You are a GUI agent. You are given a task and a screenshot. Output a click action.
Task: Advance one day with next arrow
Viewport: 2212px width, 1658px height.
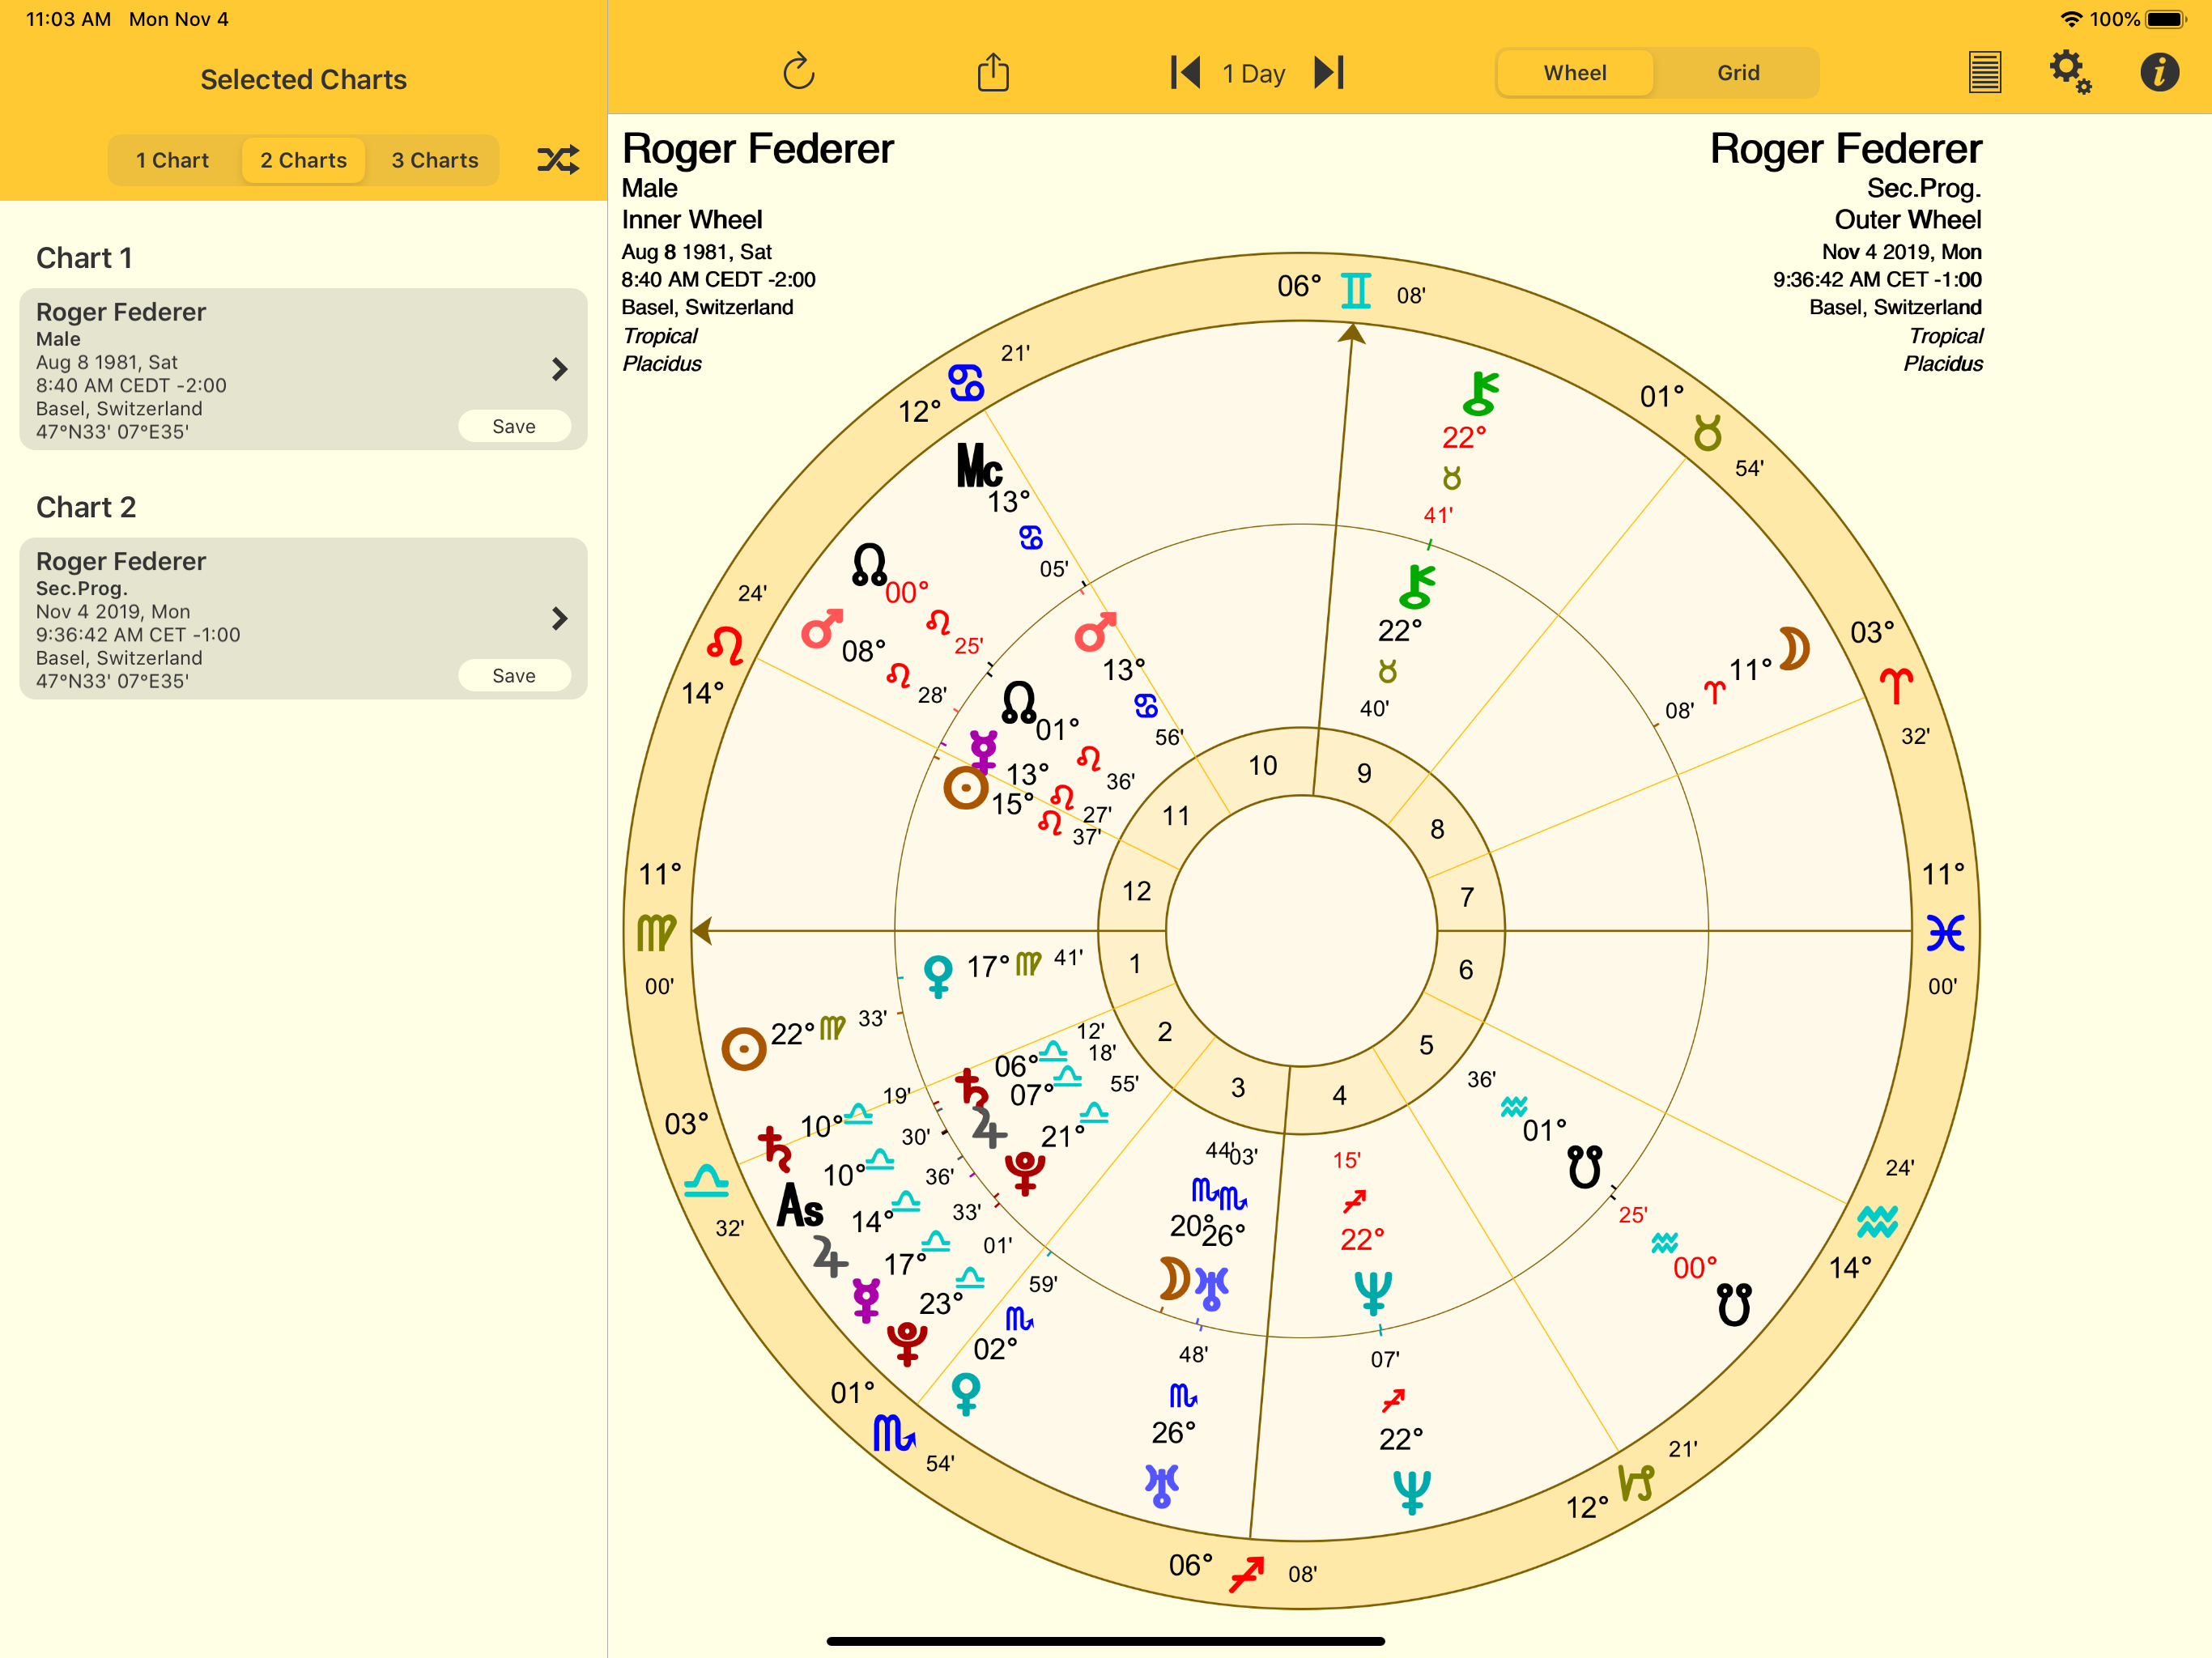1329,72
